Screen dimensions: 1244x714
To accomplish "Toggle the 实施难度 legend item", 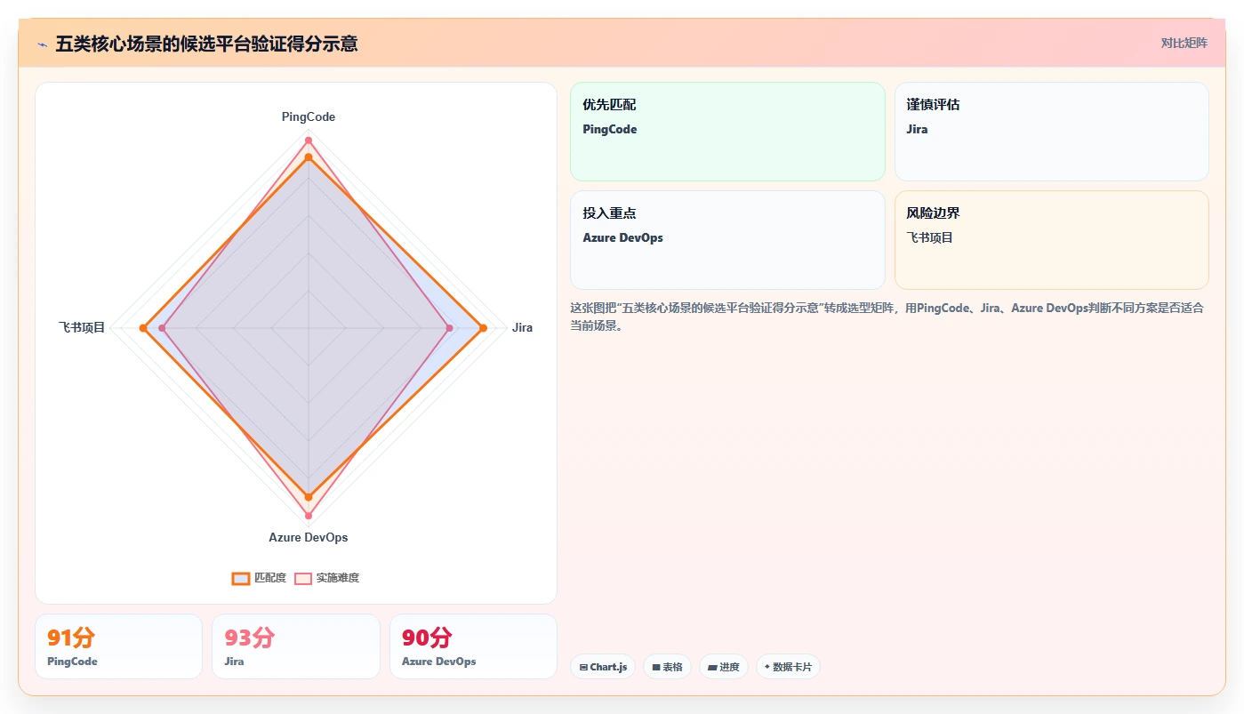I will pyautogui.click(x=327, y=578).
